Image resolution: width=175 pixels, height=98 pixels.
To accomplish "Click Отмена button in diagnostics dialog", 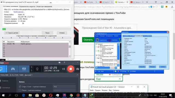I will click(163, 67).
